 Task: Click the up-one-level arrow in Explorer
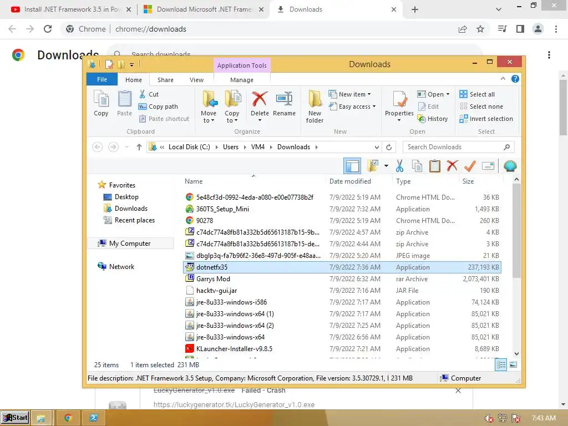point(139,147)
